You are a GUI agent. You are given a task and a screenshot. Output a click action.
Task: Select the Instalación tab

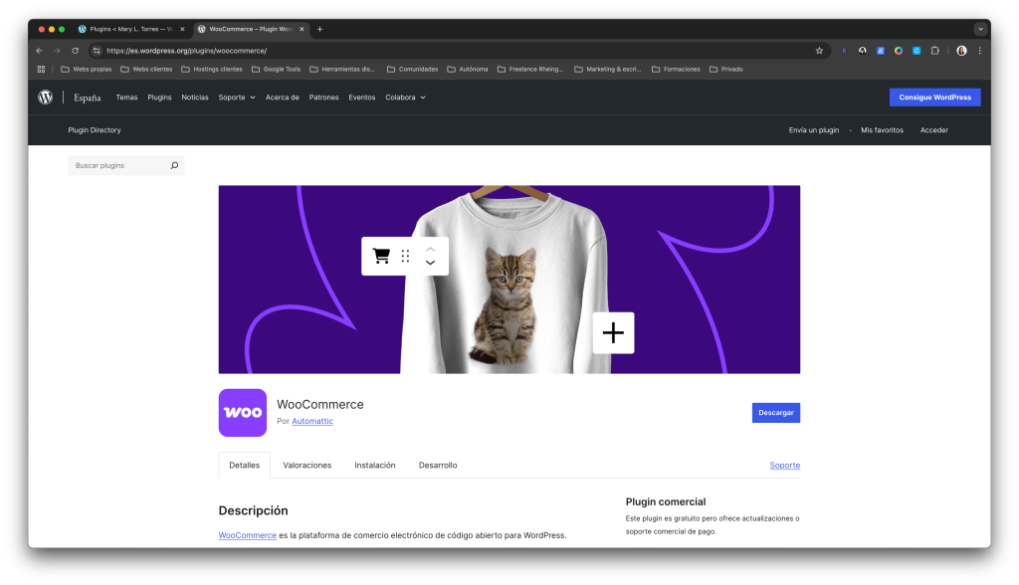[375, 465]
